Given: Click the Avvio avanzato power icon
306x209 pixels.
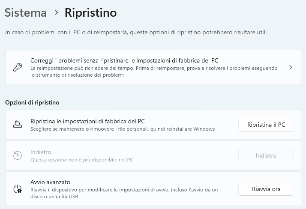Looking at the screenshot, I should click(18, 189).
